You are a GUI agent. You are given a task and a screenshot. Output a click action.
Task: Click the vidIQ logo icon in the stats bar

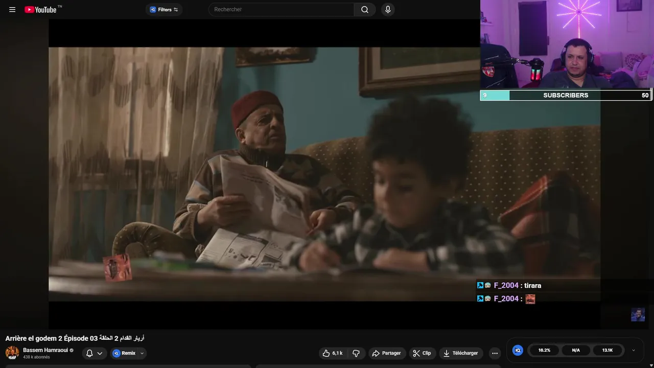(x=518, y=350)
